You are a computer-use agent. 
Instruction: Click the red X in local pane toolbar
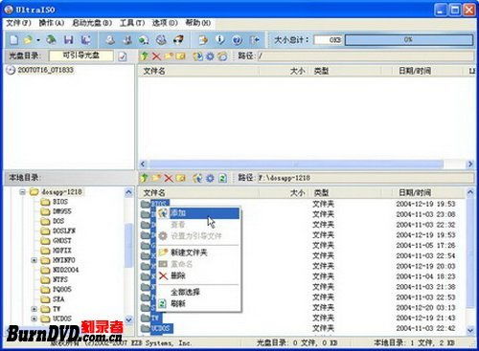pyautogui.click(x=169, y=178)
